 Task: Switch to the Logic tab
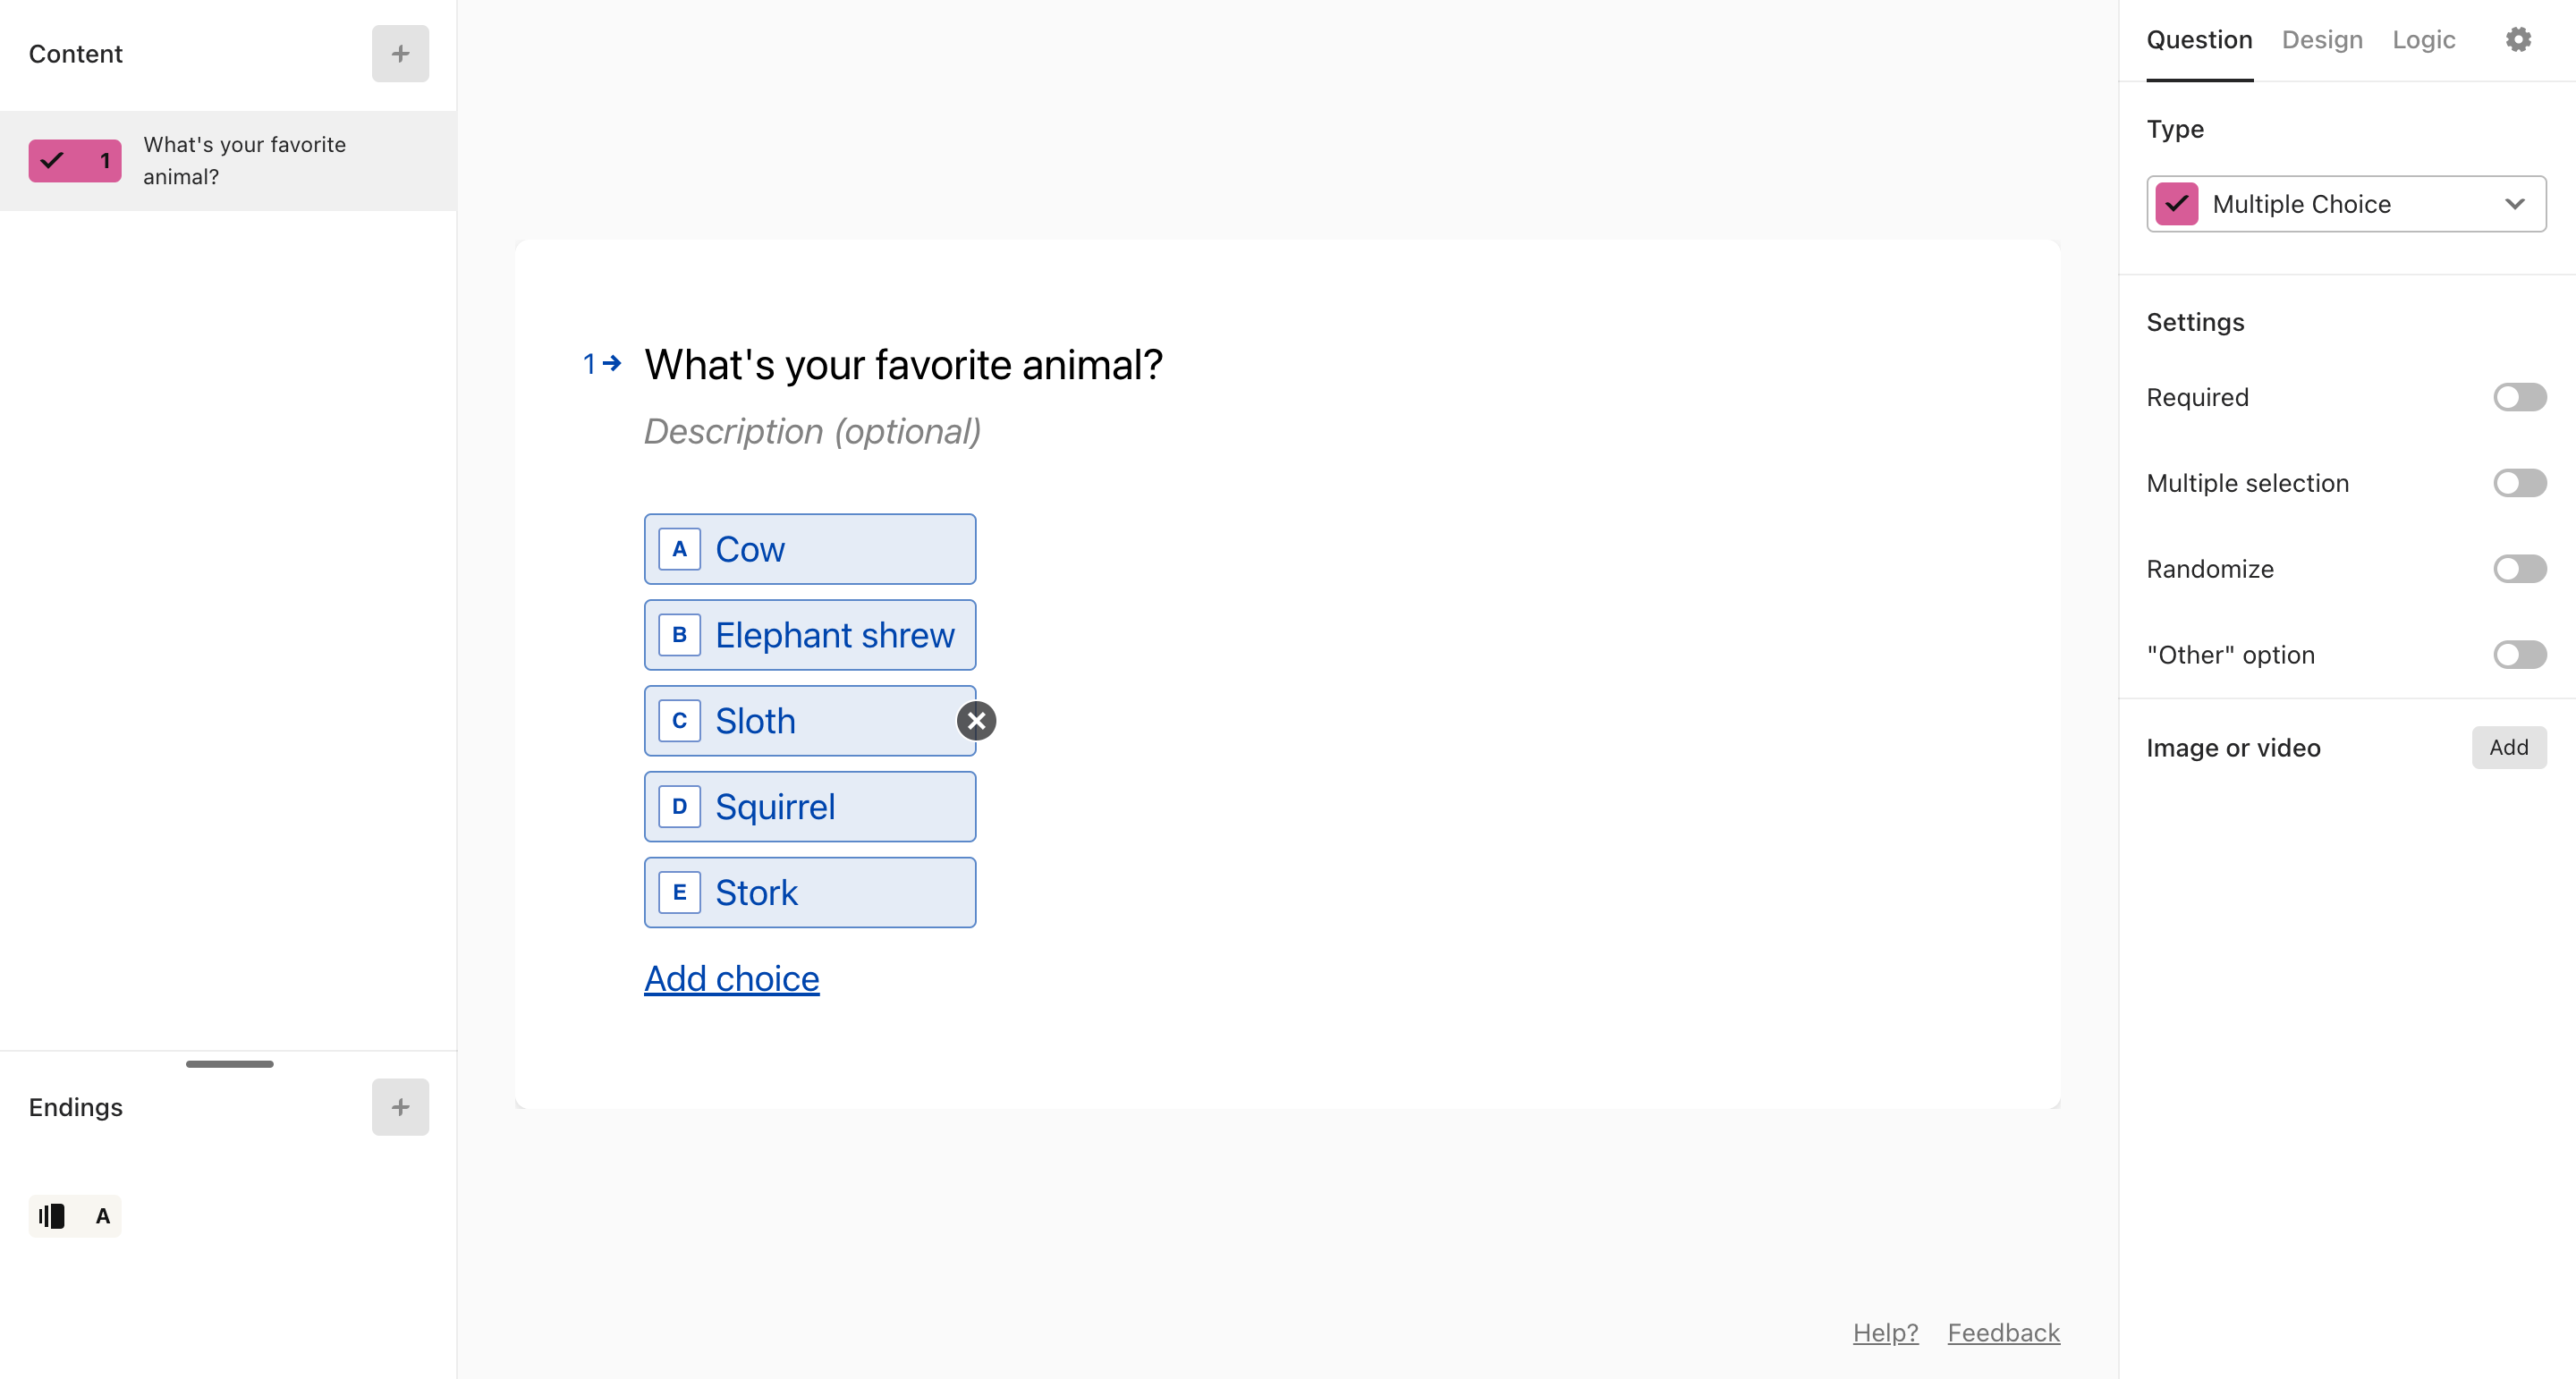[2423, 40]
